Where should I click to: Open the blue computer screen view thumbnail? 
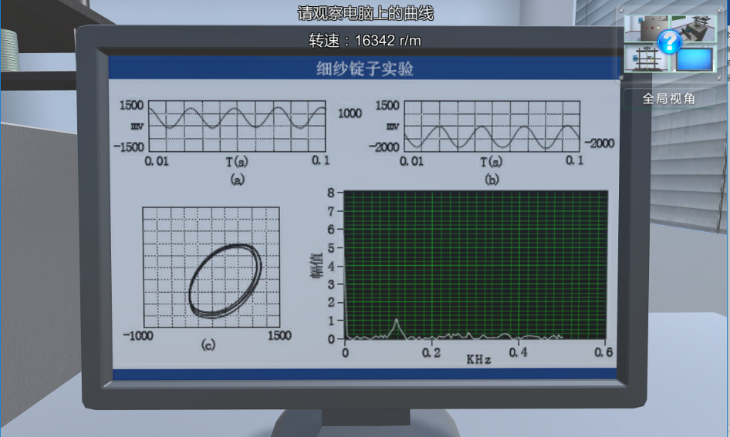click(x=696, y=59)
